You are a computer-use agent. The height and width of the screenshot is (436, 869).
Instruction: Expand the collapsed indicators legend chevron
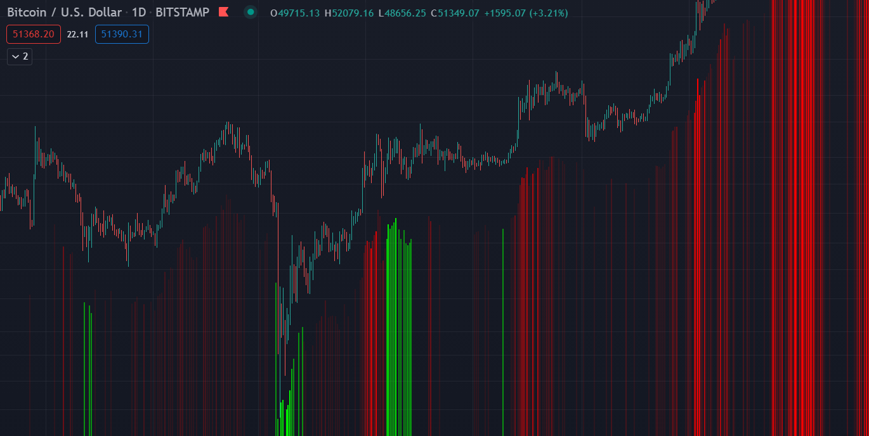tap(20, 56)
